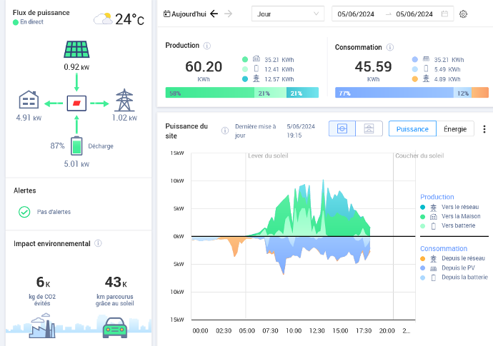Click the 12:30 time axis label

tap(317, 331)
